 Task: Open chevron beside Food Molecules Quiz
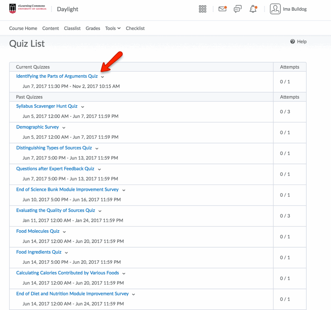(x=64, y=232)
